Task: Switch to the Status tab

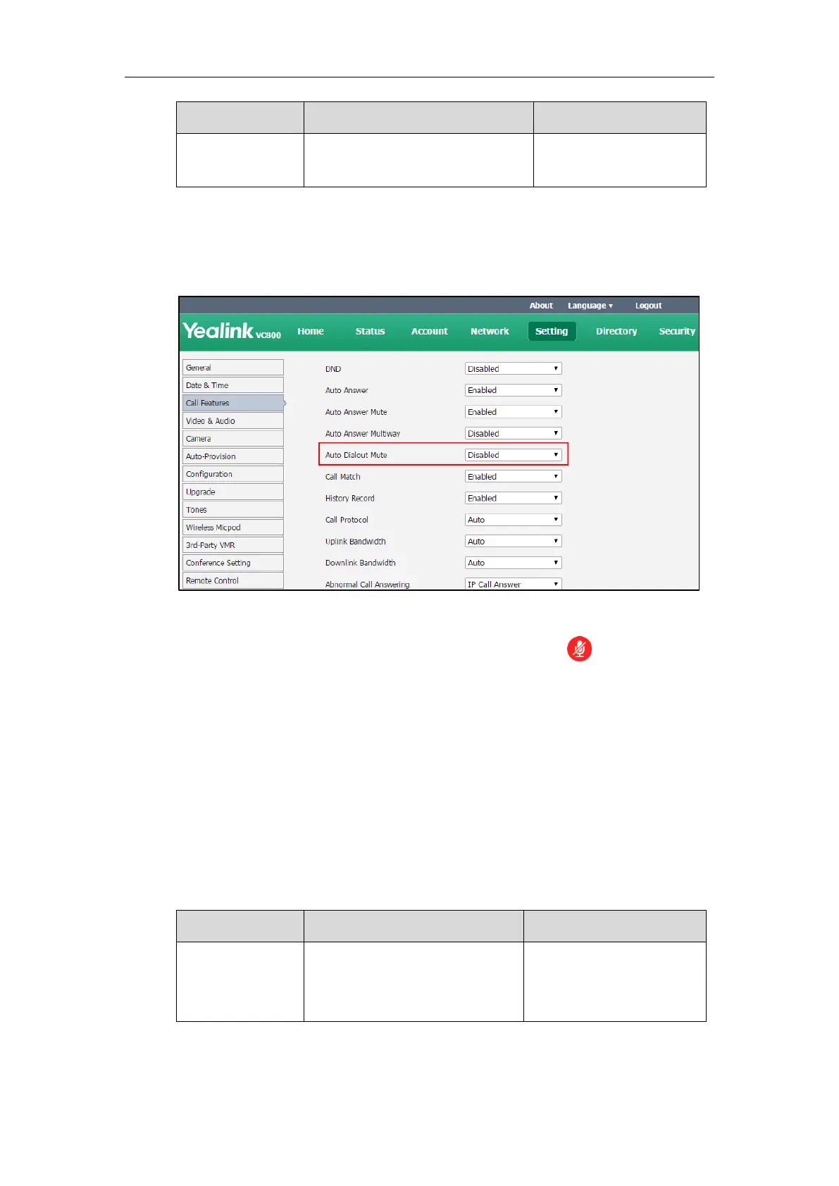Action: pyautogui.click(x=370, y=331)
